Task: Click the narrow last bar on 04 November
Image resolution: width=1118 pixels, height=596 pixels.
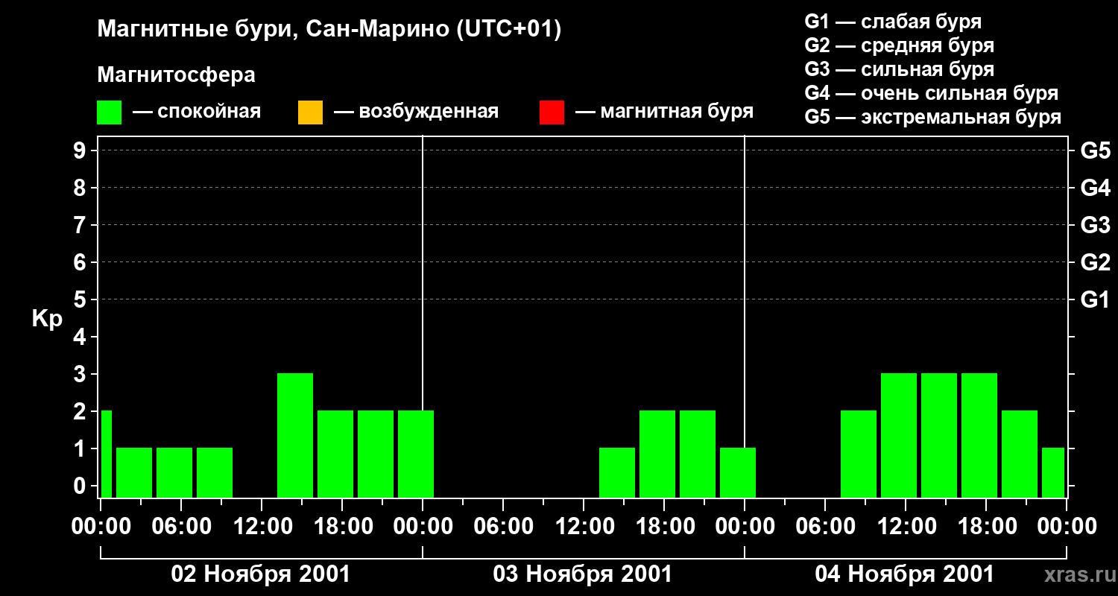Action: tap(1053, 472)
